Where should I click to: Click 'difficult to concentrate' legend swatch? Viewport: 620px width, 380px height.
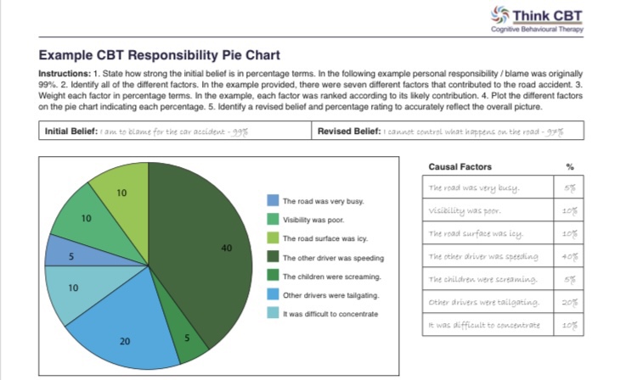273,313
